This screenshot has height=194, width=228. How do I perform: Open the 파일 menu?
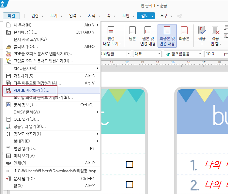[11, 16]
